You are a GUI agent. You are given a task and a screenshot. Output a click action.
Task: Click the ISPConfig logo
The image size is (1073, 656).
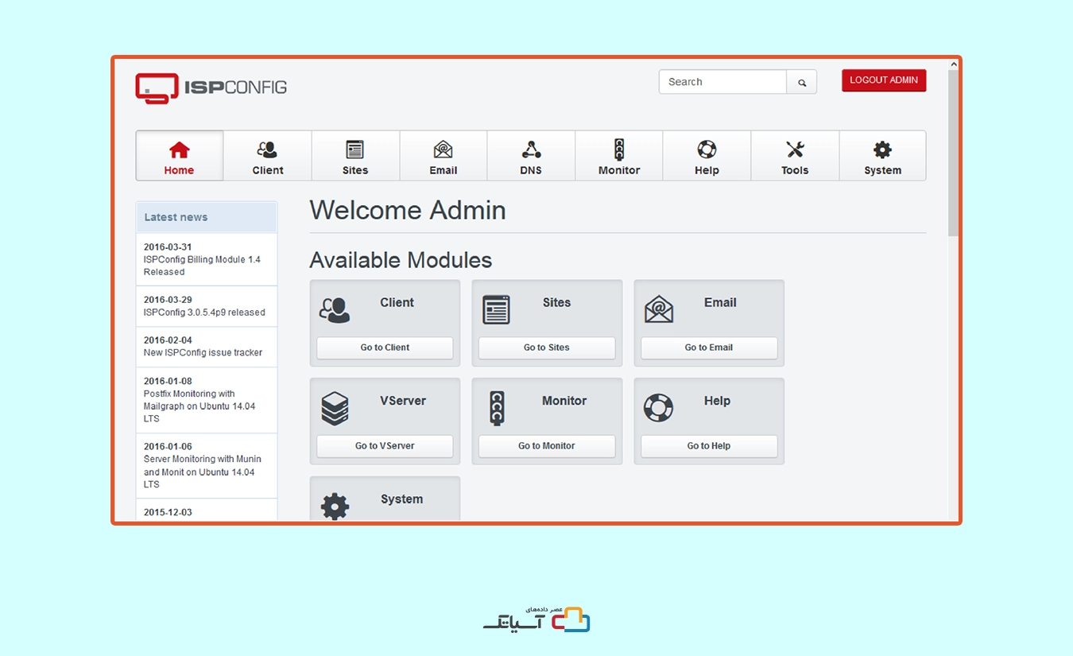[211, 87]
